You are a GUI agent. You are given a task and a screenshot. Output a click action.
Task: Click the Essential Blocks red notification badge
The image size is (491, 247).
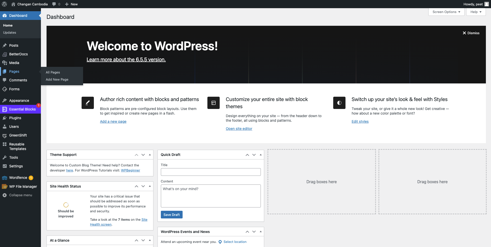click(38, 105)
